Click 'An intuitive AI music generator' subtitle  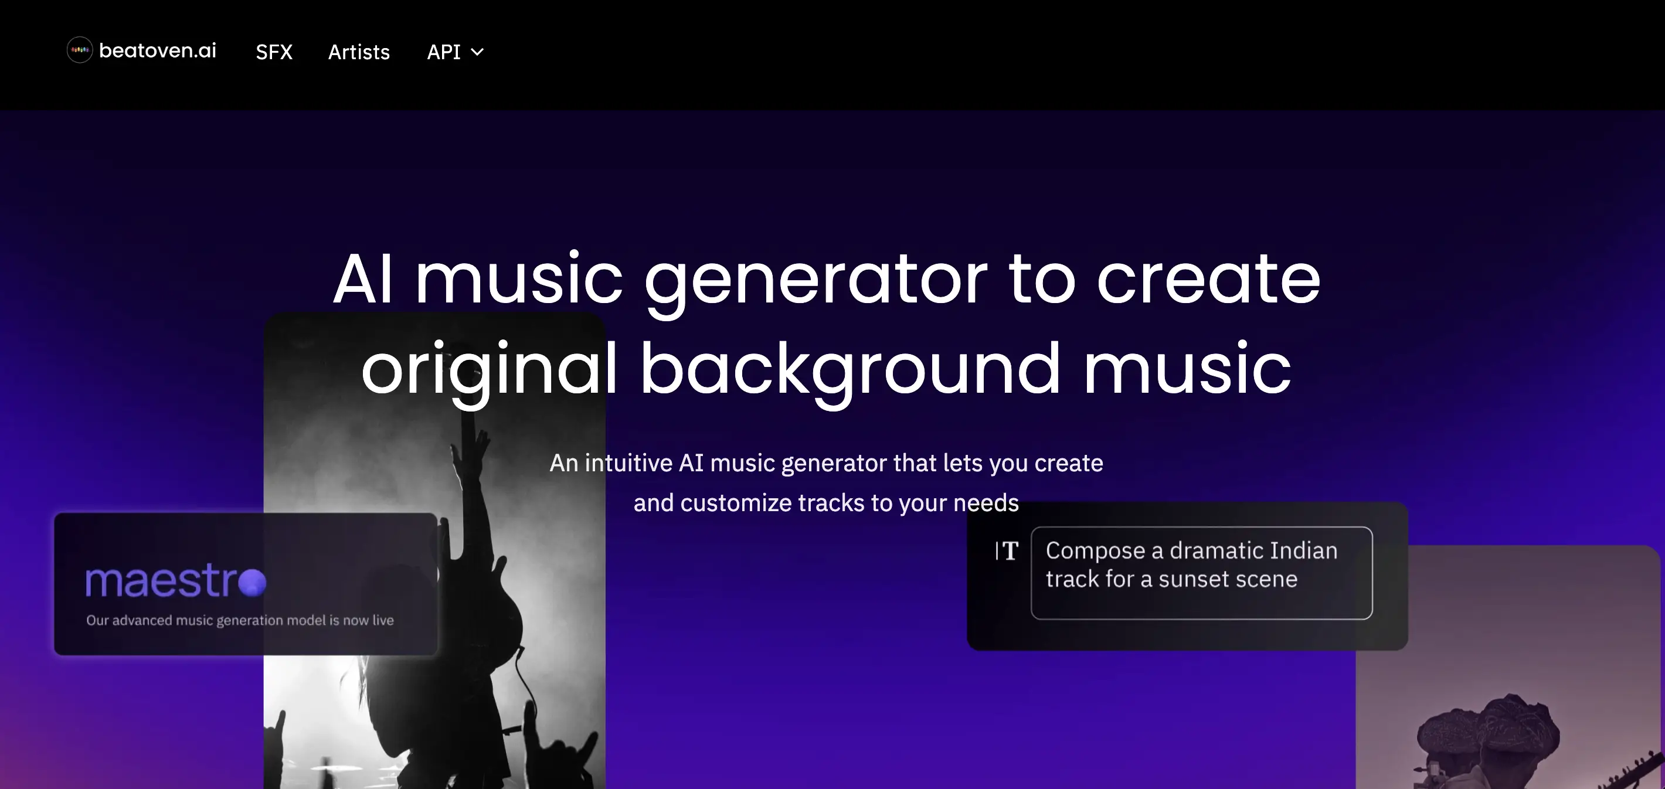(826, 463)
